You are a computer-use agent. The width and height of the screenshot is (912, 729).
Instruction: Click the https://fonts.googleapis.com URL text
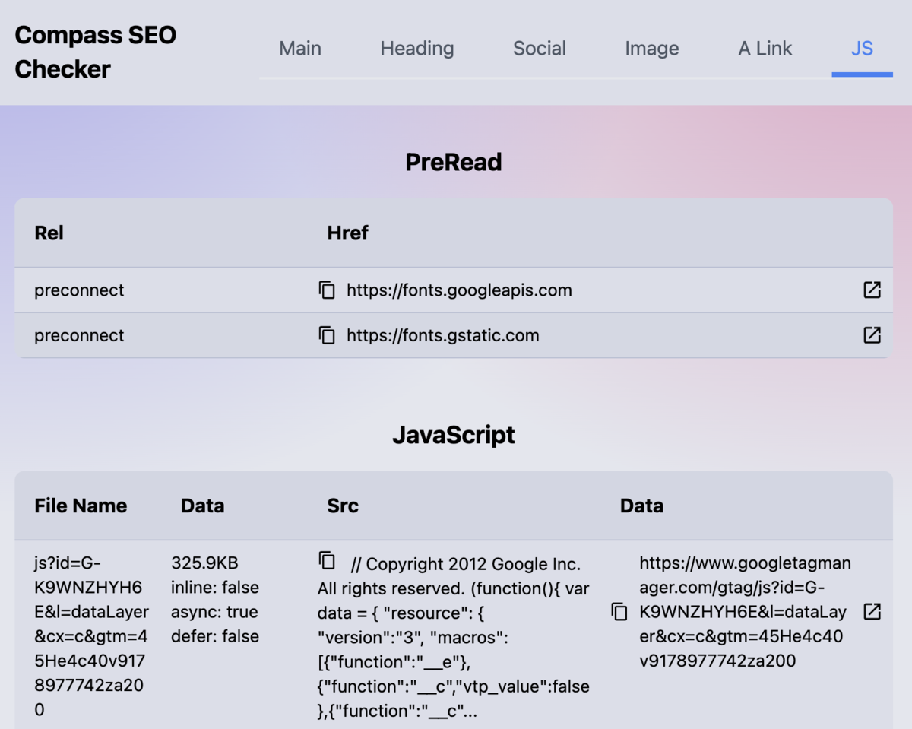[x=459, y=290]
